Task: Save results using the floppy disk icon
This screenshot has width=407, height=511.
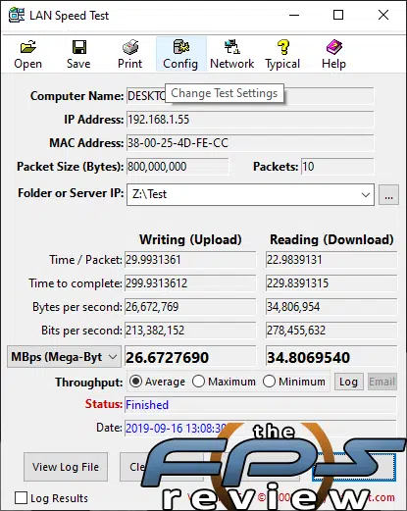Action: [x=78, y=54]
